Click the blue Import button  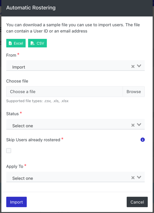click(16, 202)
